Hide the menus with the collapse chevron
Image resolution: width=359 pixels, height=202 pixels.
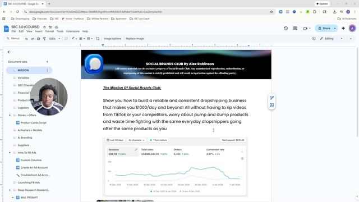point(351,39)
